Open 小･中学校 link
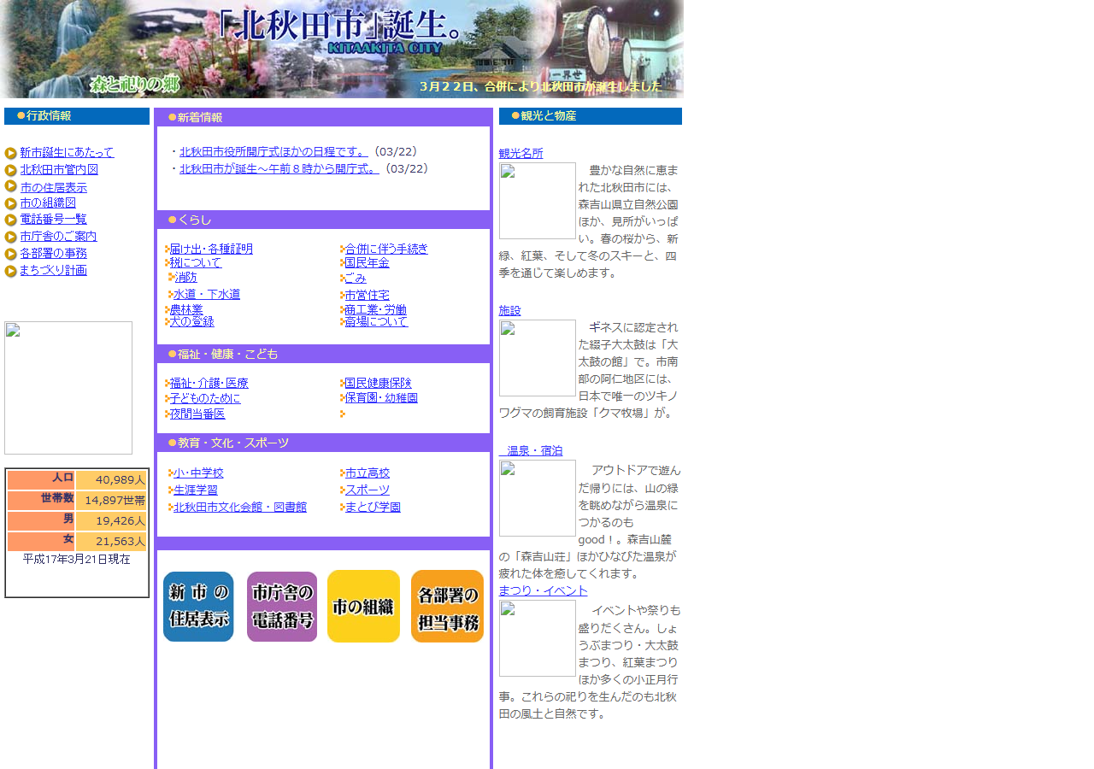Screen dimensions: 1094x769 click(x=198, y=473)
